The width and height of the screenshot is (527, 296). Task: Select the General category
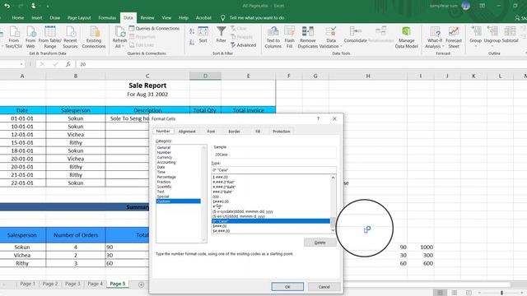point(164,147)
